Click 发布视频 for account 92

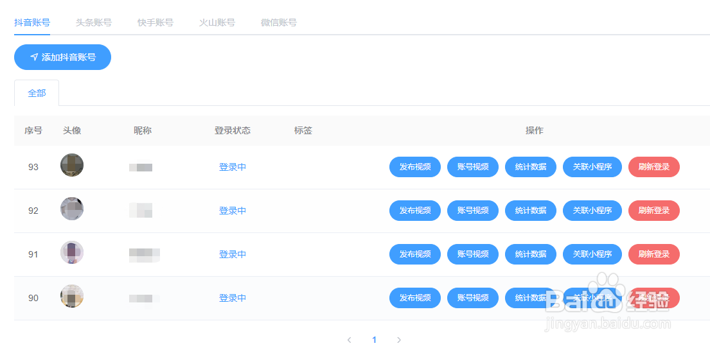[415, 211]
